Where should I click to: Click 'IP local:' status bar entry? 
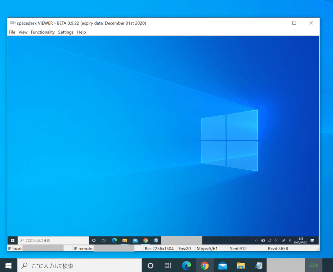click(x=15, y=249)
